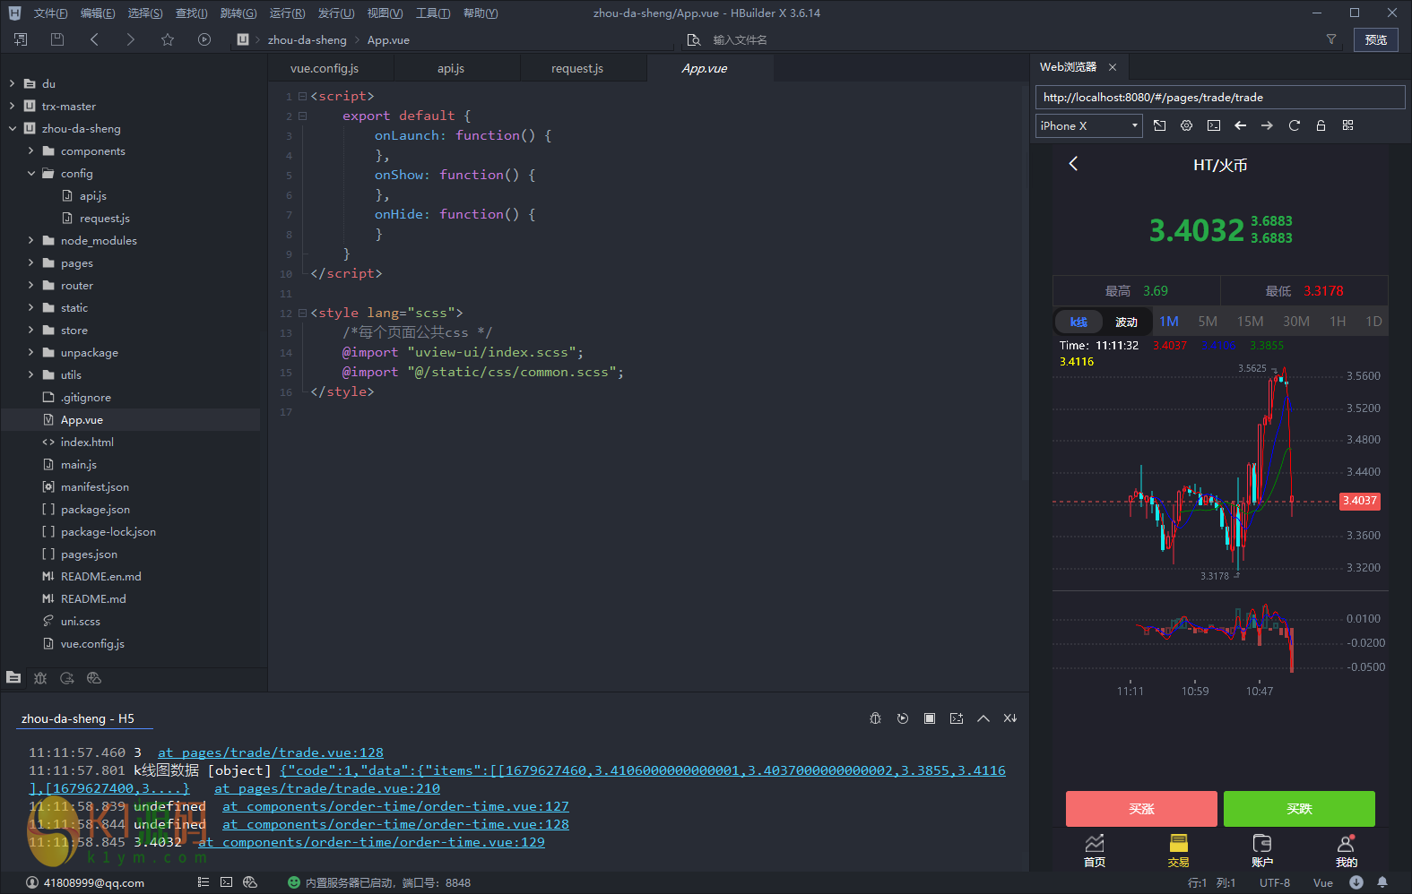1412x894 pixels.
Task: Click the debug bug icon below file tree
Action: pos(40,678)
